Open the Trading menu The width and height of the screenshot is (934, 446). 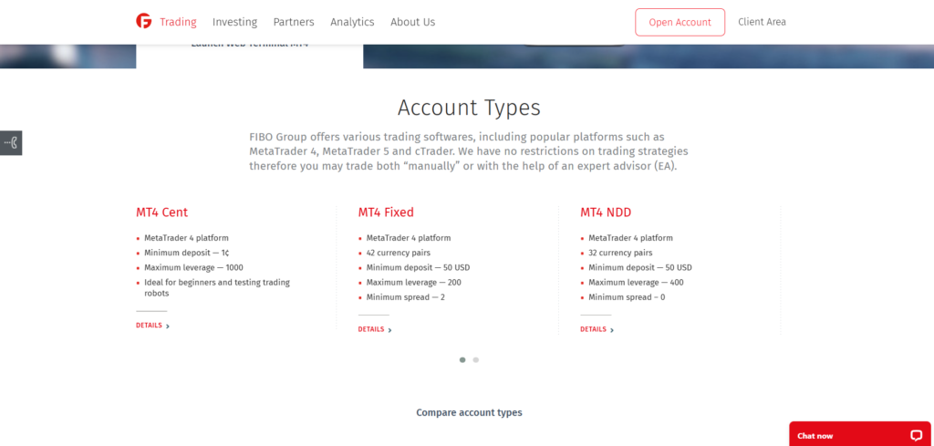tap(178, 22)
